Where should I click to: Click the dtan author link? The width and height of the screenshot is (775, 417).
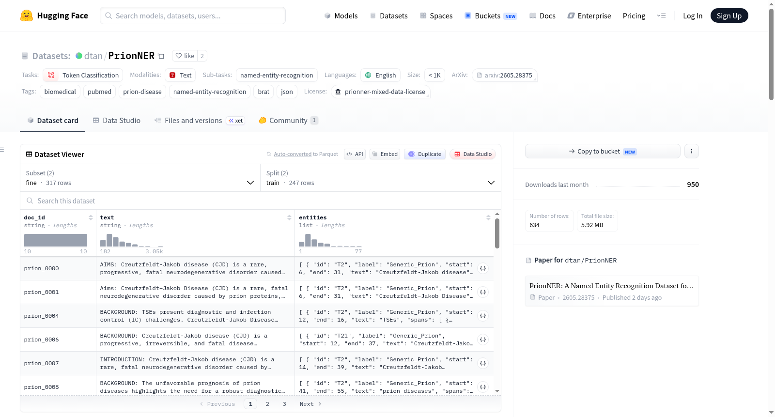pyautogui.click(x=93, y=56)
